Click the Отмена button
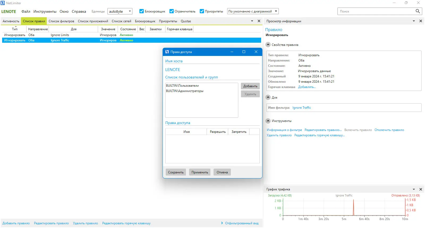 point(222,172)
